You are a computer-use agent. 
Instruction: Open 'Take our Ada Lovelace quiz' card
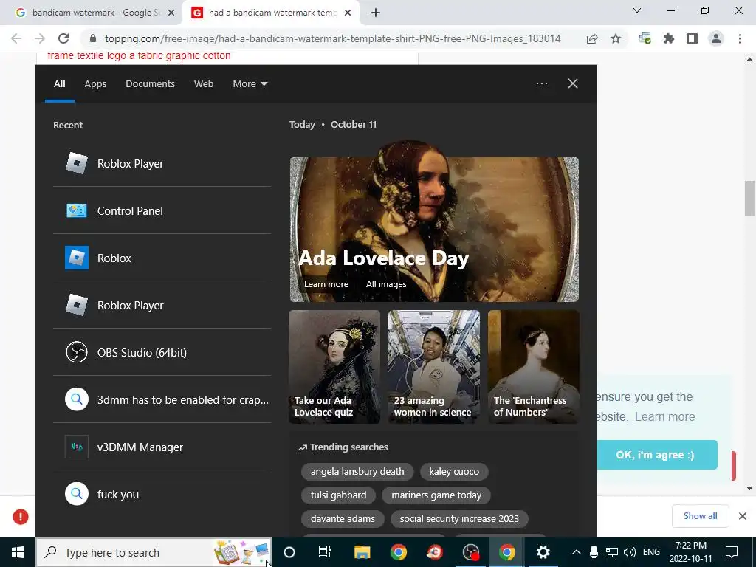pos(334,367)
